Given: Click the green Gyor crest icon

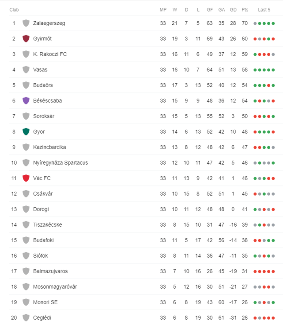Looking at the screenshot, I should 26,131.
